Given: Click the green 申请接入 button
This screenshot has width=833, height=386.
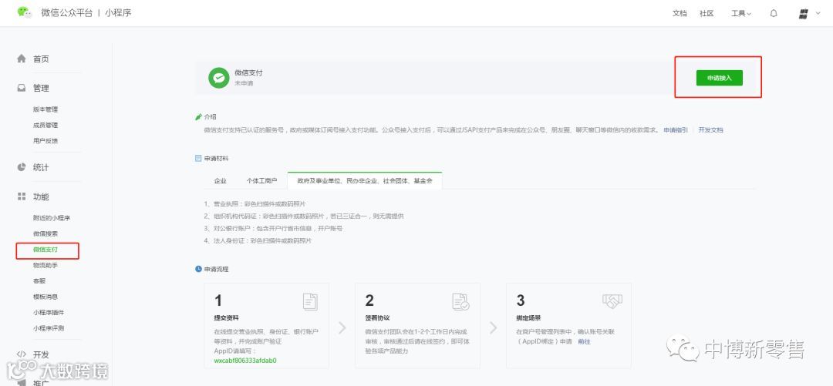Looking at the screenshot, I should tap(720, 78).
